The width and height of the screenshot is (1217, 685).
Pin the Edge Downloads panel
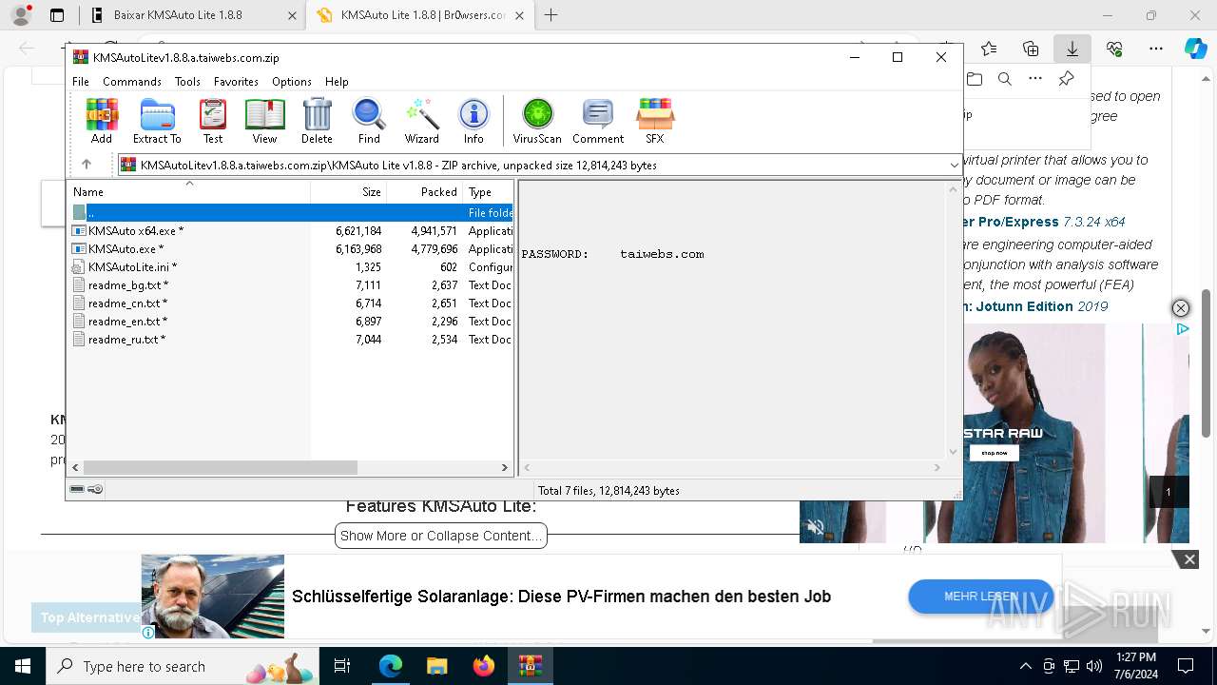1066,79
